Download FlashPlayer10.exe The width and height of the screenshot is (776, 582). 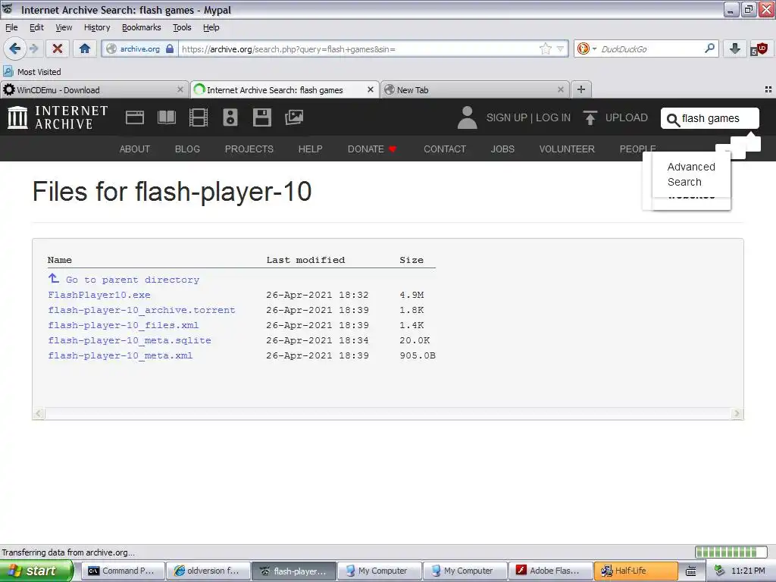coord(99,295)
